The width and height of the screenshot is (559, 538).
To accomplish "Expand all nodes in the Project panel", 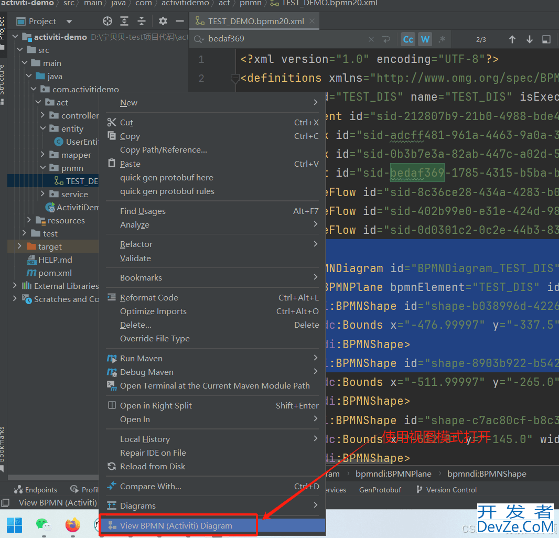I will click(124, 21).
